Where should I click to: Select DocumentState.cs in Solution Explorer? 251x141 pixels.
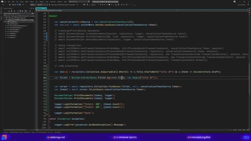click(x=14, y=31)
